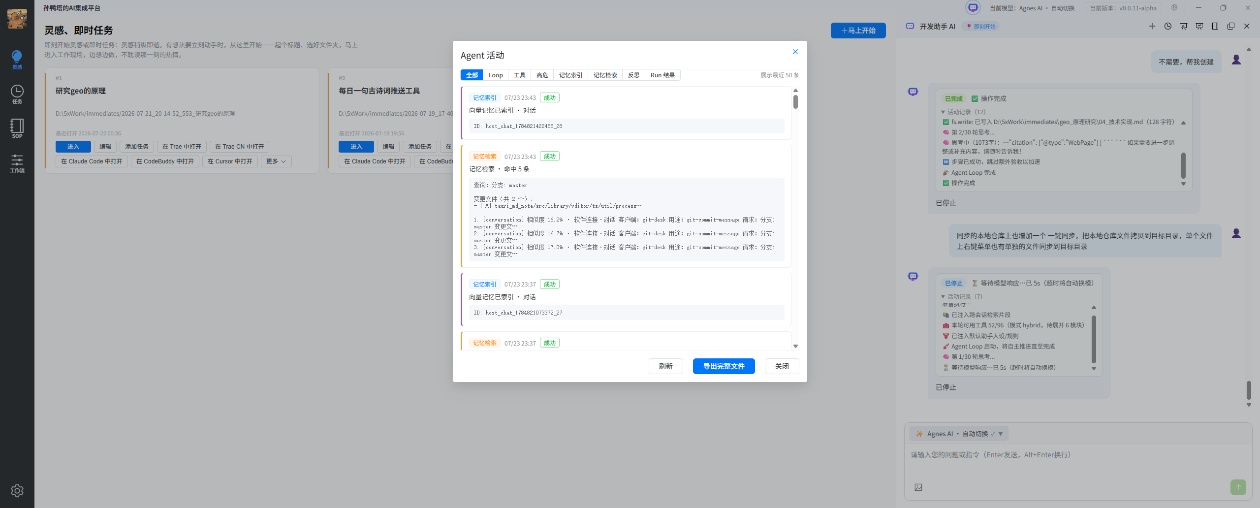Click the +马上开始 button
Viewport: 1260px width, 508px height.
pyautogui.click(x=858, y=31)
